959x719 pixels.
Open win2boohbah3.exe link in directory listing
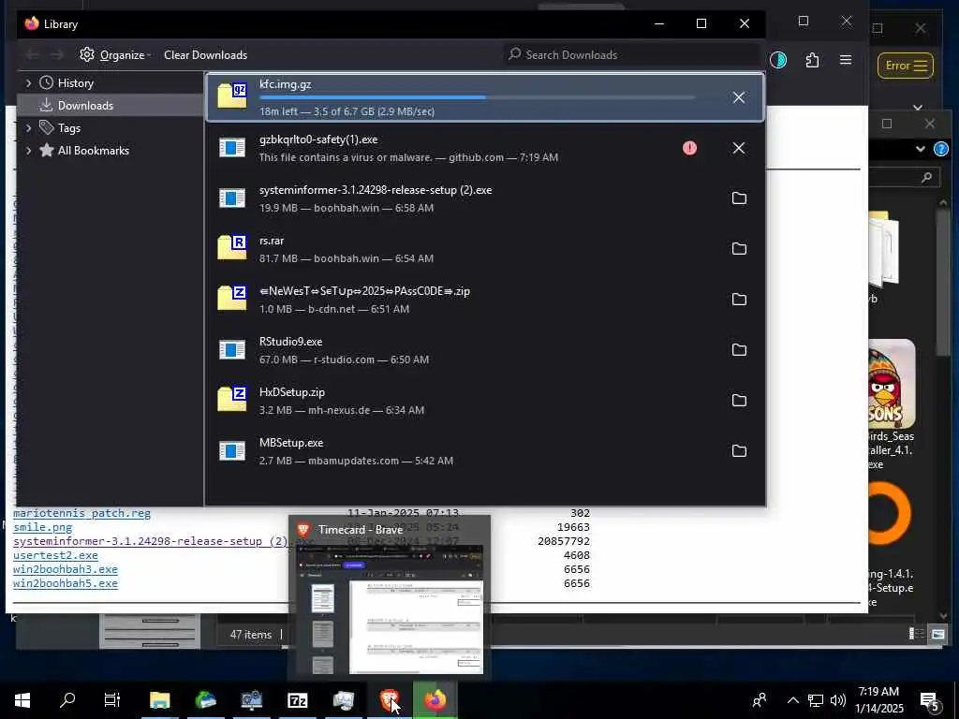[66, 569]
